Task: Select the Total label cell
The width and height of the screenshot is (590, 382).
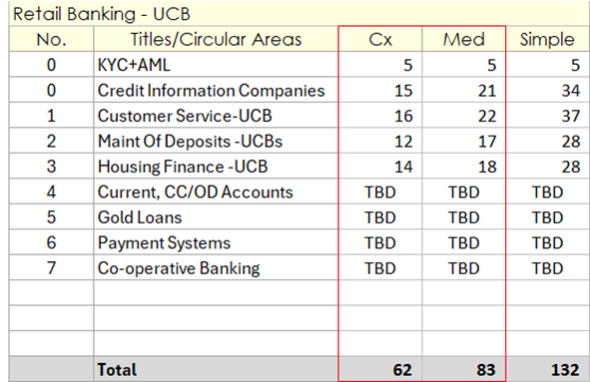Action: pyautogui.click(x=216, y=369)
